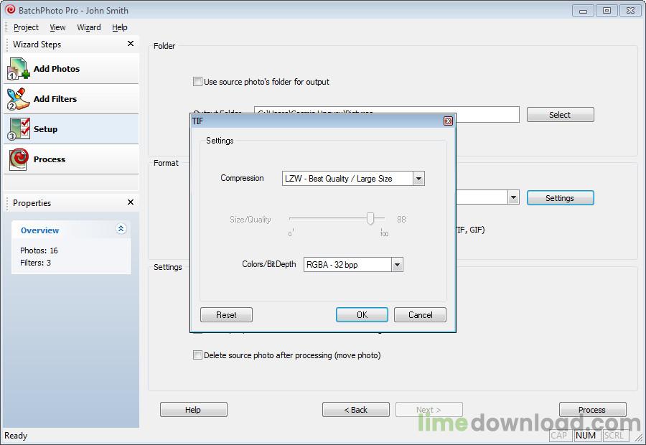
Task: Click Select for the output folder
Action: 561,115
